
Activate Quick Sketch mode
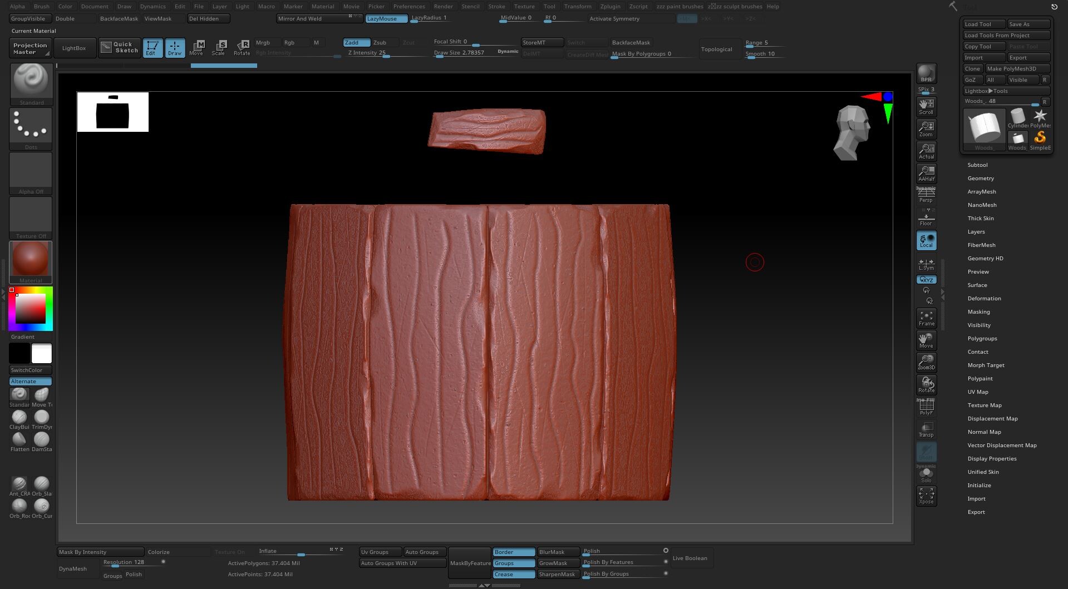coord(120,48)
